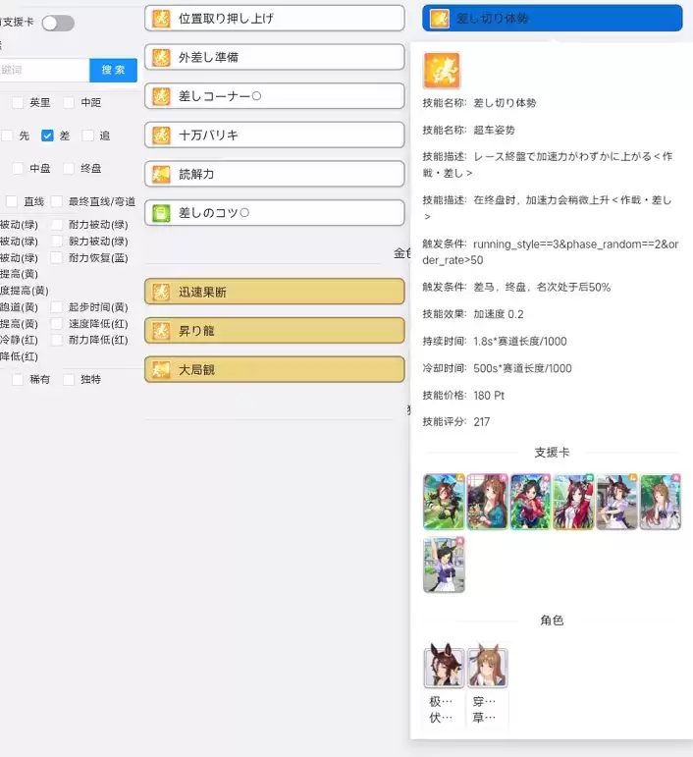Uncheck the 差 running style filter
Image resolution: width=693 pixels, height=757 pixels.
47,135
